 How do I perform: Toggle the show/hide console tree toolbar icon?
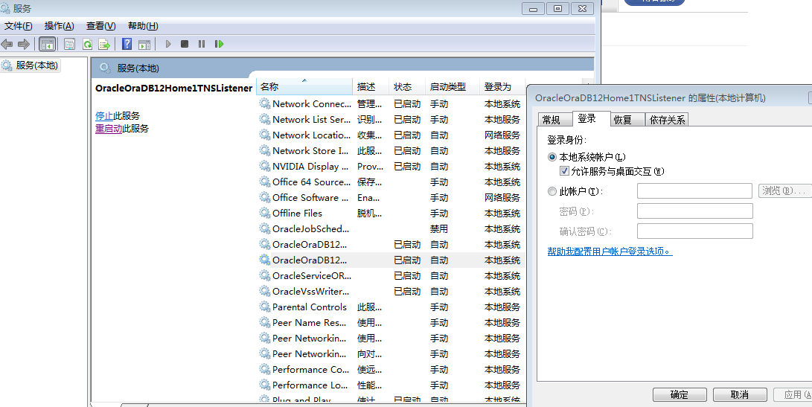coord(47,45)
